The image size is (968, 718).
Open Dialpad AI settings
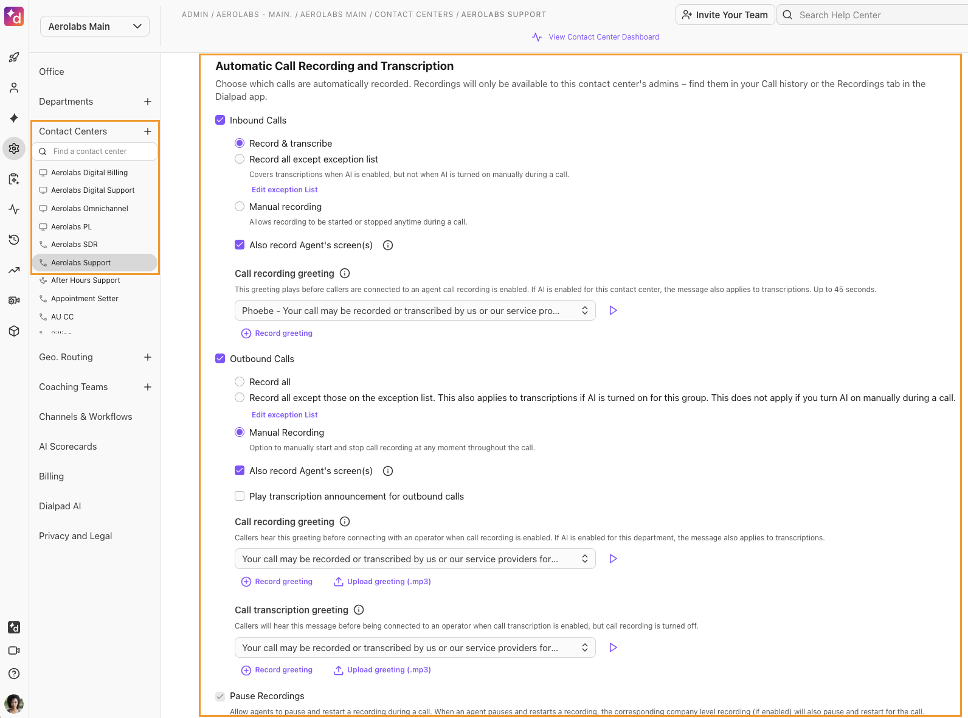60,506
